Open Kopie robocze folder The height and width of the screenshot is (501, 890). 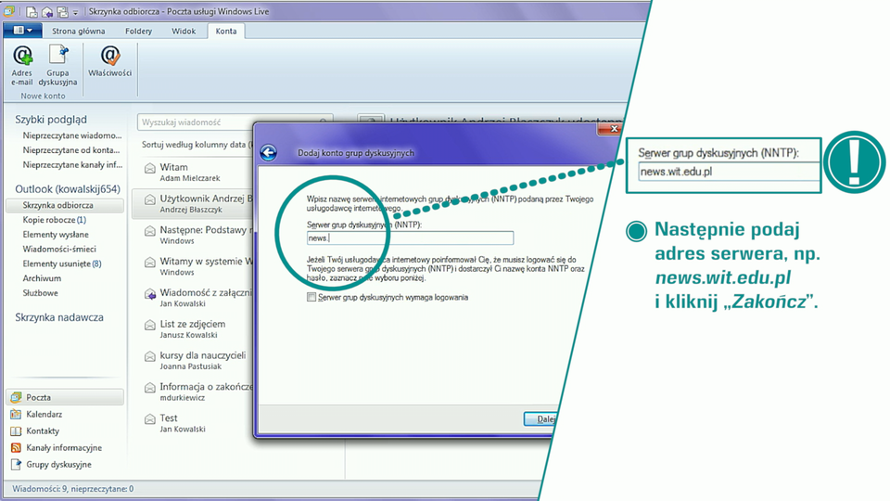pos(55,220)
